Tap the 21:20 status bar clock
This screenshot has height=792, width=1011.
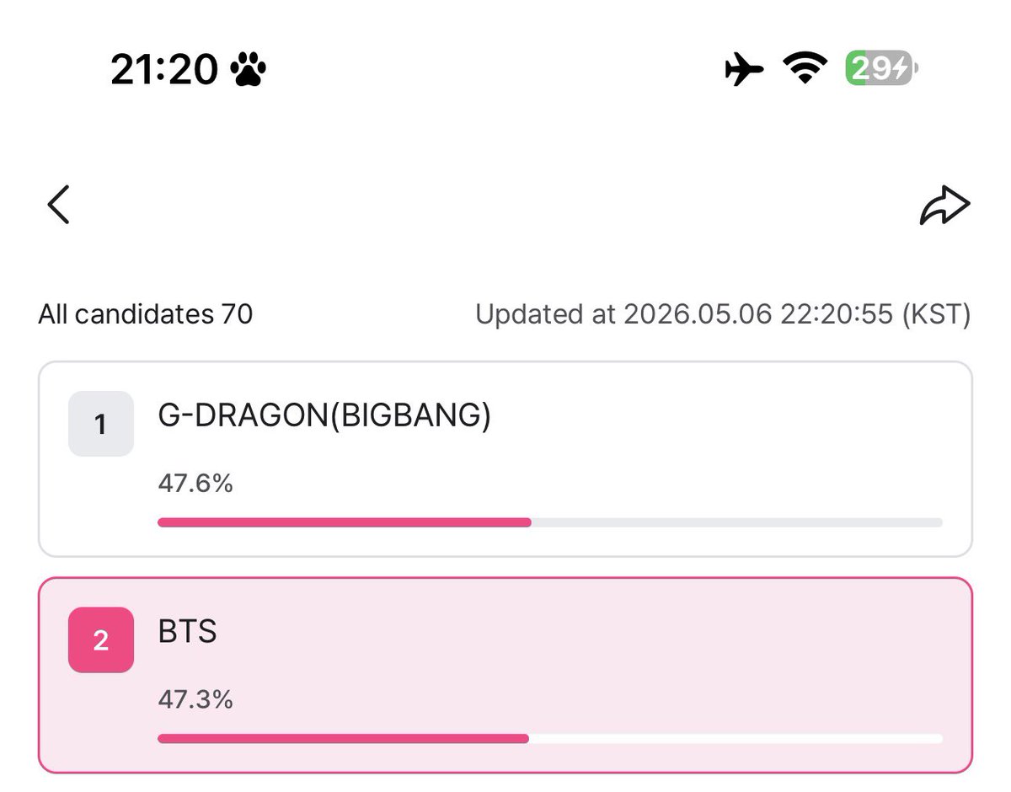point(165,70)
